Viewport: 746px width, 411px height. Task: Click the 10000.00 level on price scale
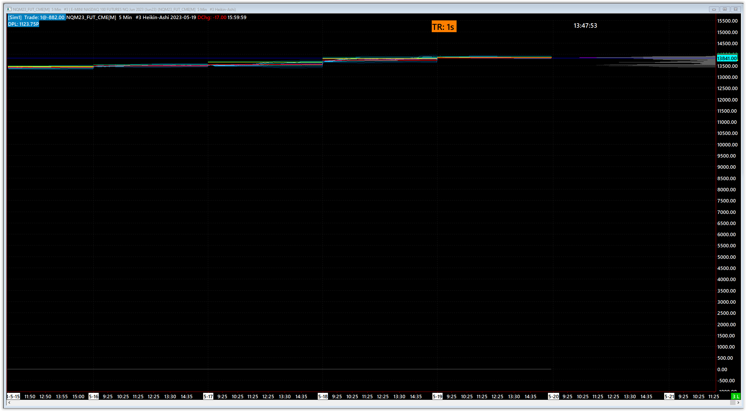(727, 145)
